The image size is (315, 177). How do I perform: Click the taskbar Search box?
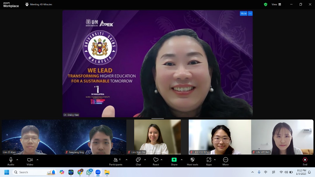[x=34, y=172]
